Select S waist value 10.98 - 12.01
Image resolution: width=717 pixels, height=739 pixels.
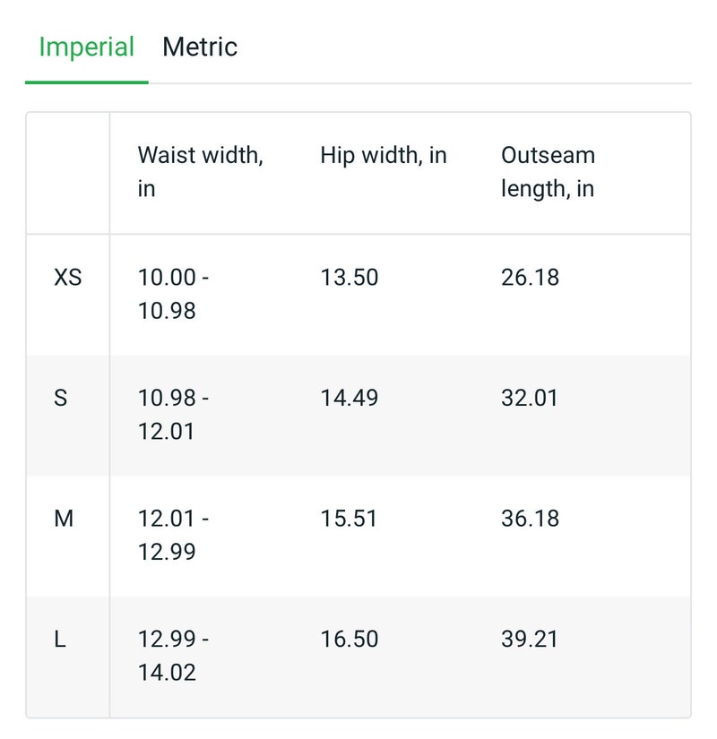point(174,414)
